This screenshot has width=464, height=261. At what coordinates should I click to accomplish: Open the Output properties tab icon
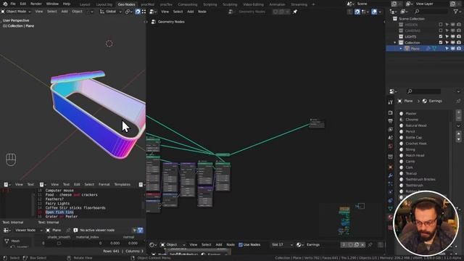click(x=390, y=121)
